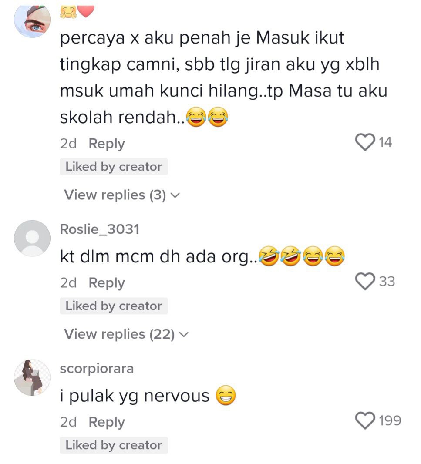Screen dimensions: 421x464
Task: Tap heart icon on scorpiorara's comment
Action: point(365,420)
